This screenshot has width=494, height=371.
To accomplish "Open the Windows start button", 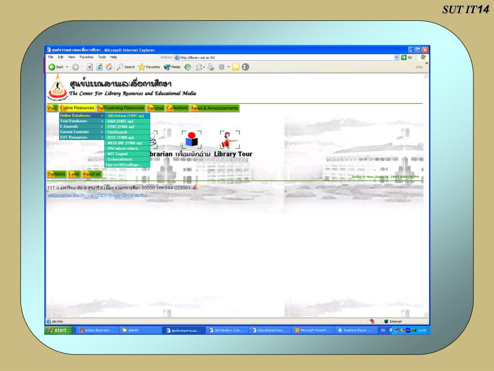I will click(59, 330).
